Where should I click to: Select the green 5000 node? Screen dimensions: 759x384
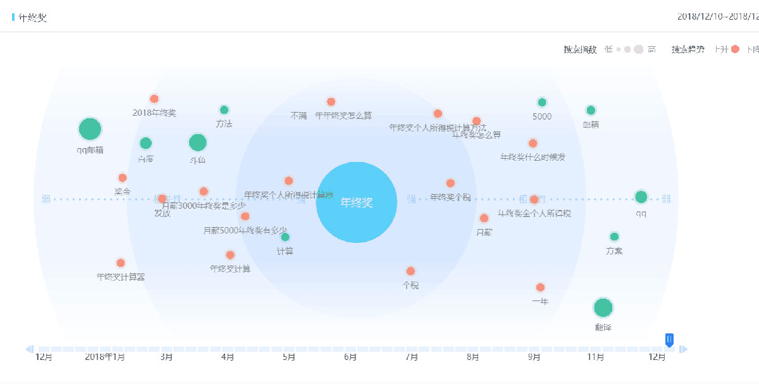point(542,102)
